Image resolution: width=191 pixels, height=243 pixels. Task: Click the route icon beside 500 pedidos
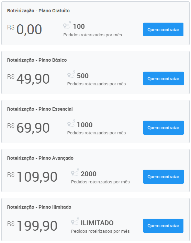pyautogui.click(x=71, y=74)
